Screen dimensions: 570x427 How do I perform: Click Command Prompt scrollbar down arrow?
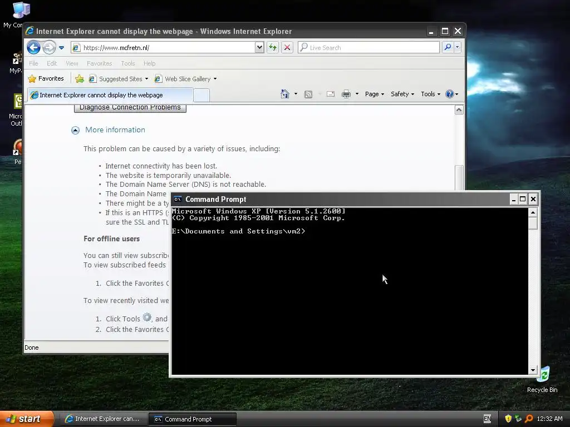(533, 370)
